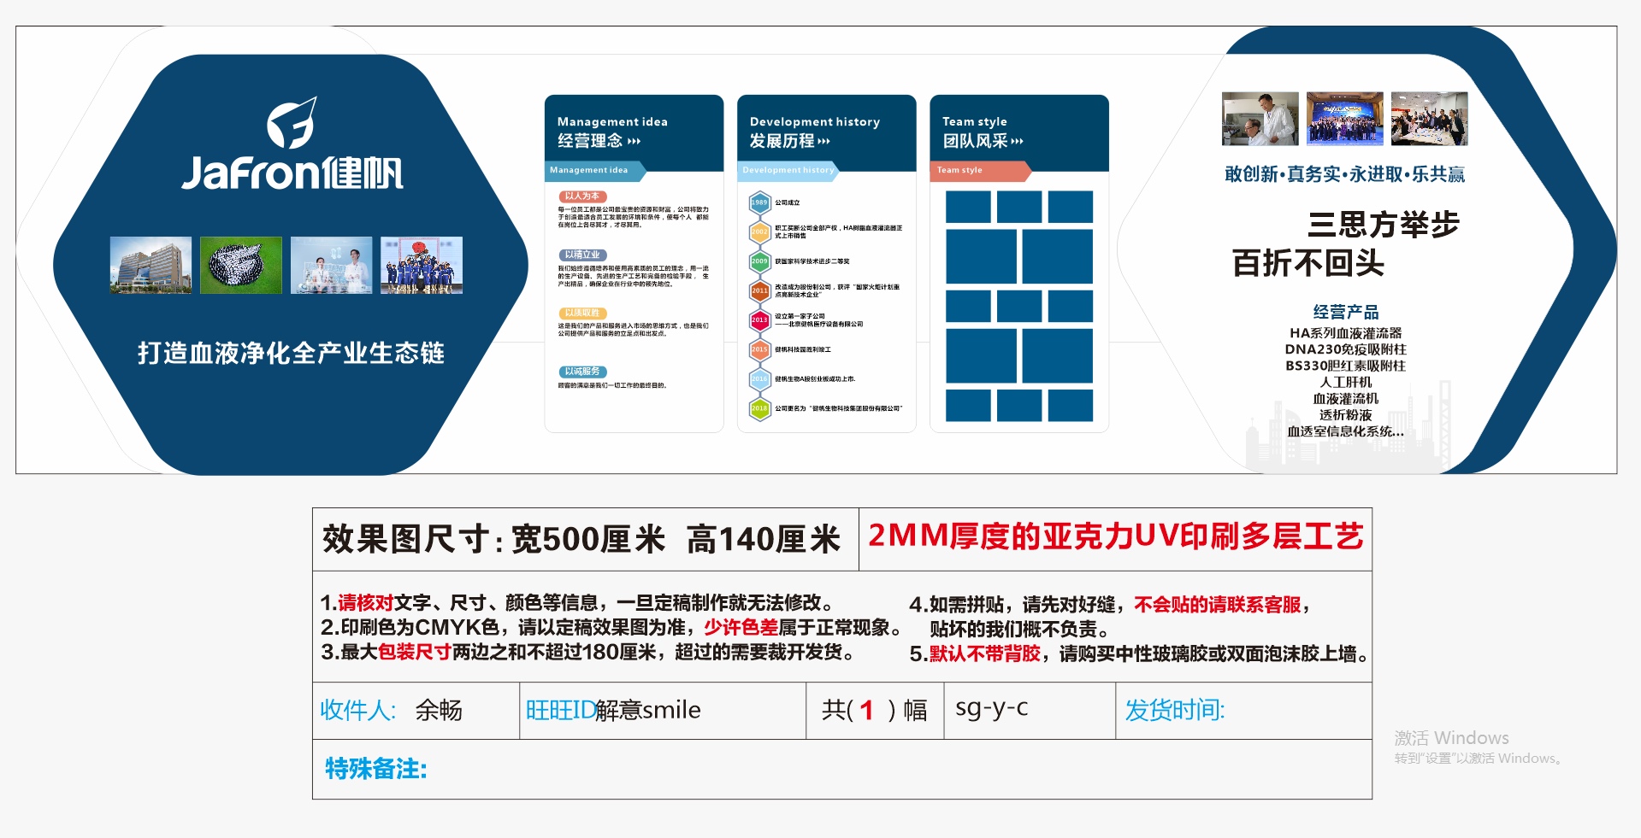Image resolution: width=1641 pixels, height=838 pixels.
Task: Click the timeline entry 健帆科技园胜利竣工
Action: click(803, 349)
